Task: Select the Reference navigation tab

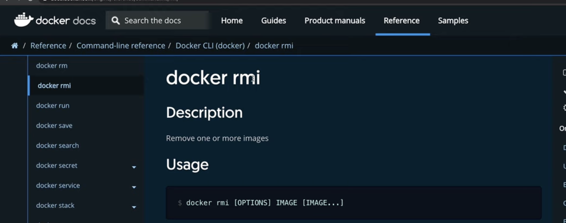Action: point(401,21)
